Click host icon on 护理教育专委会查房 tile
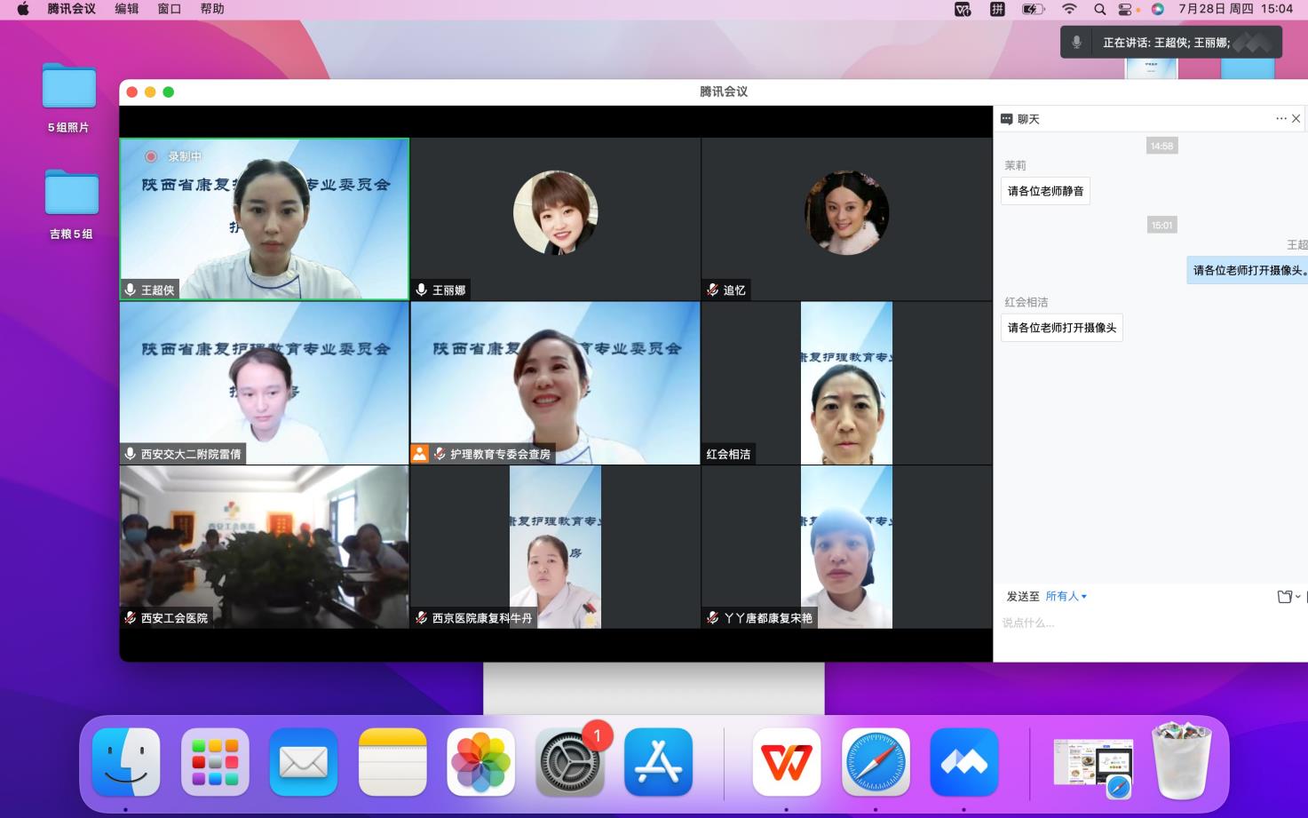 click(x=419, y=454)
